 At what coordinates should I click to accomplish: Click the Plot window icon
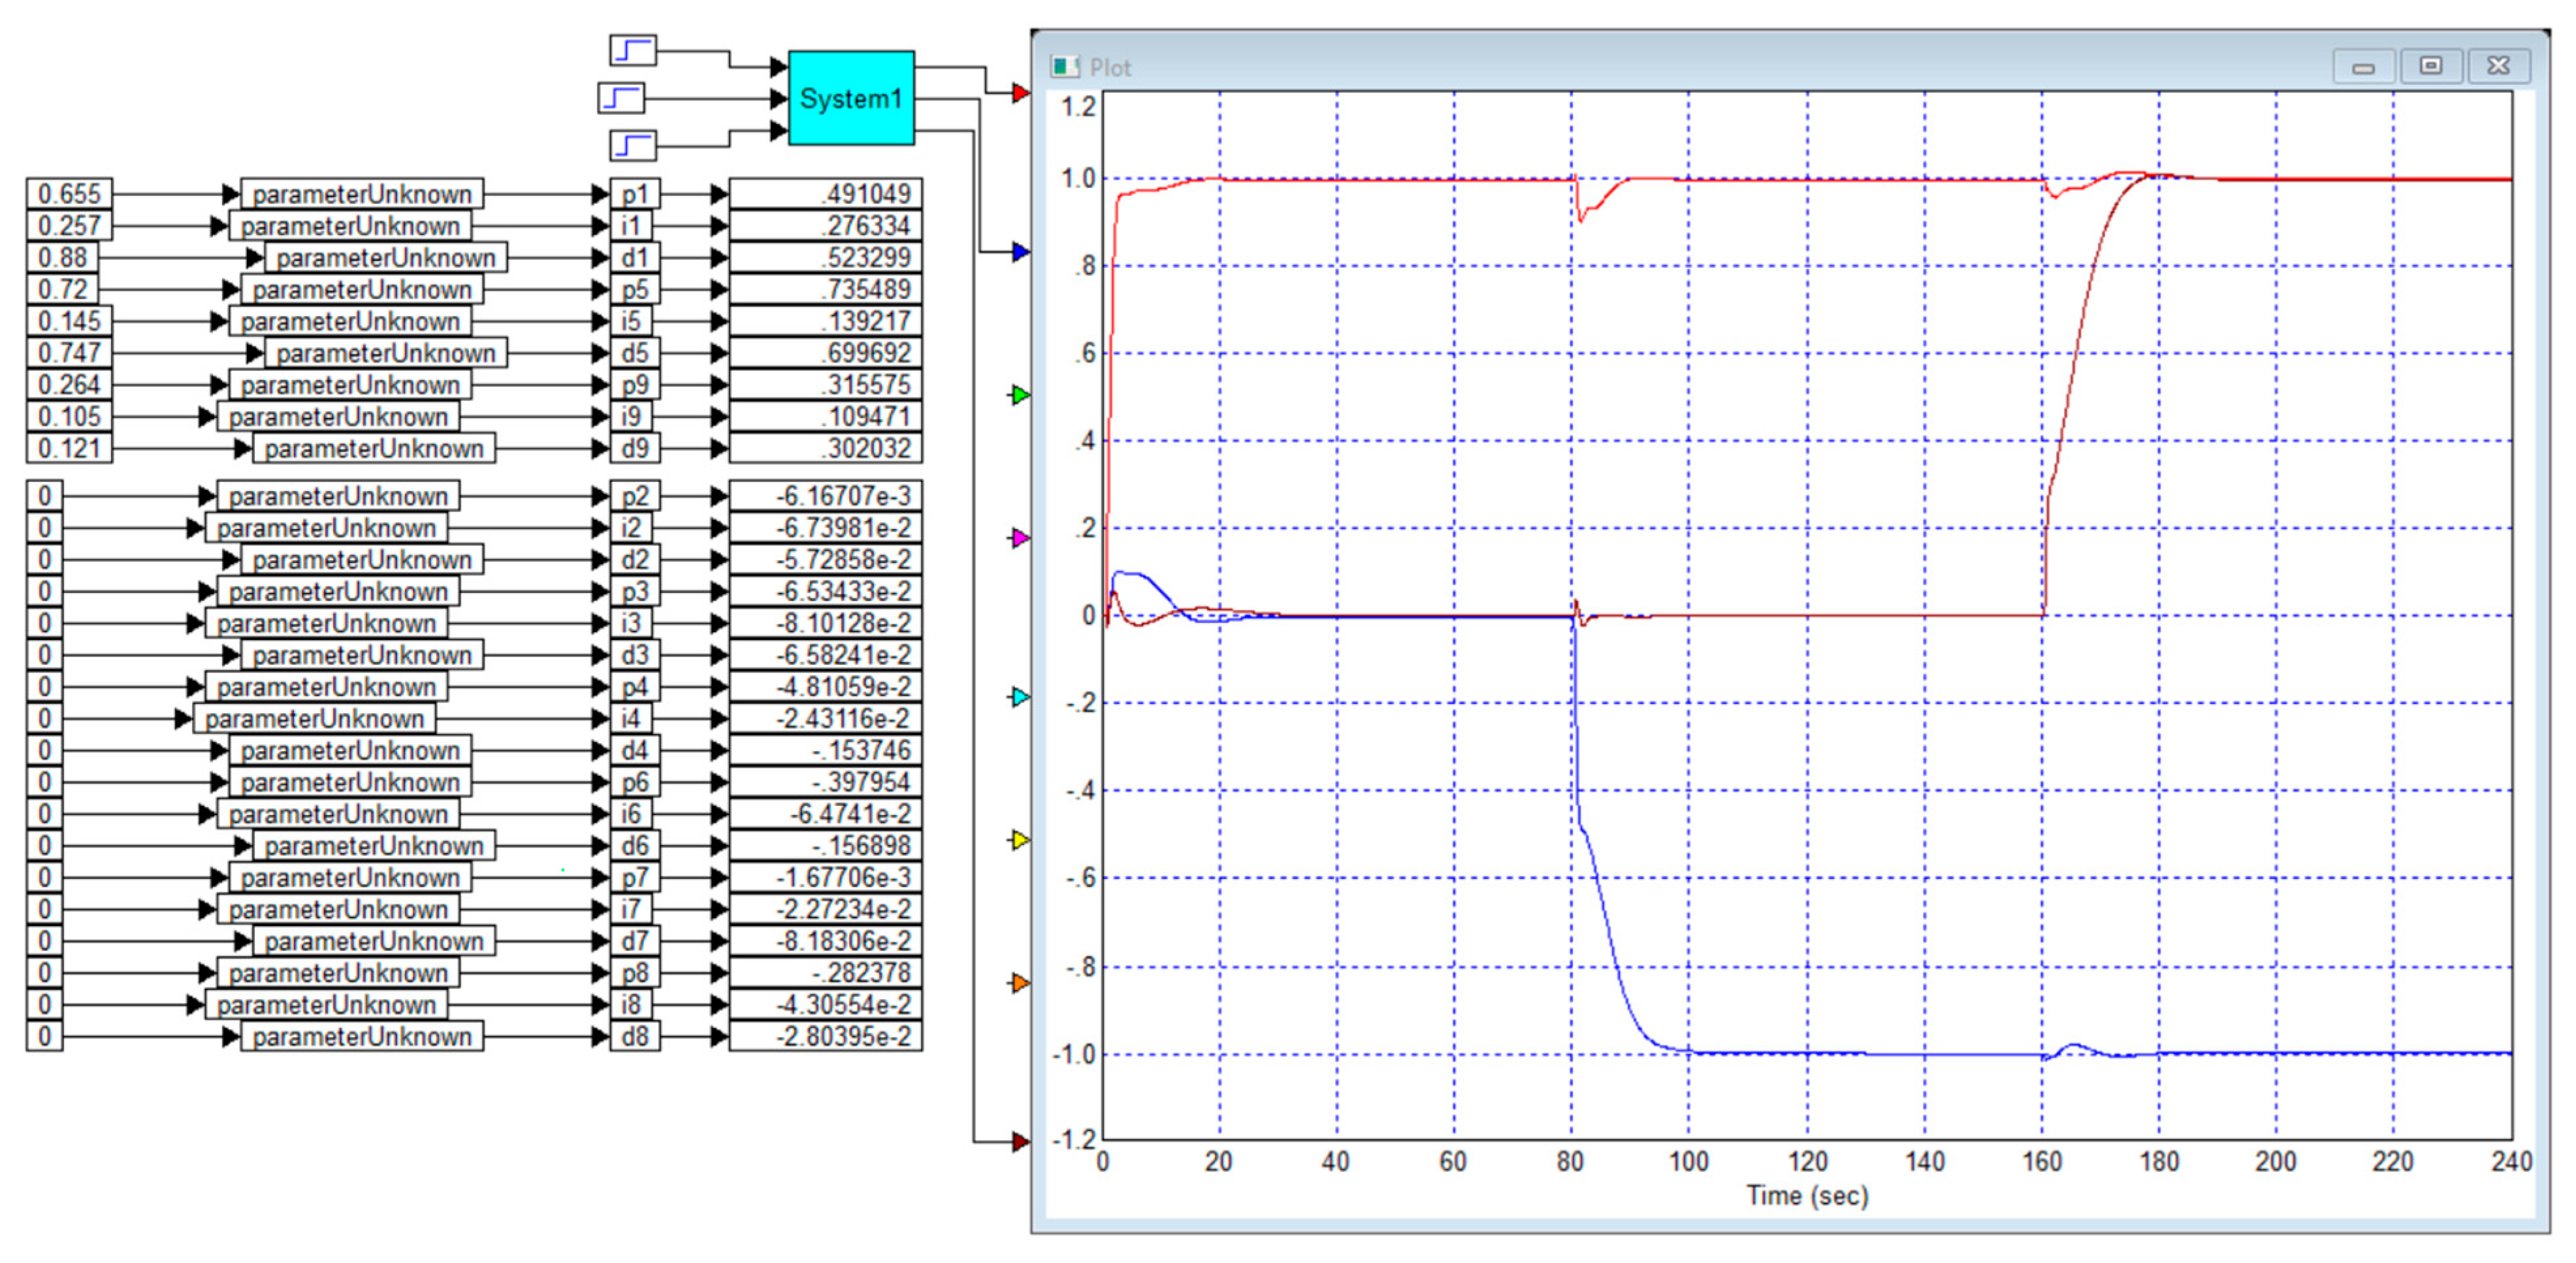pos(1064,67)
